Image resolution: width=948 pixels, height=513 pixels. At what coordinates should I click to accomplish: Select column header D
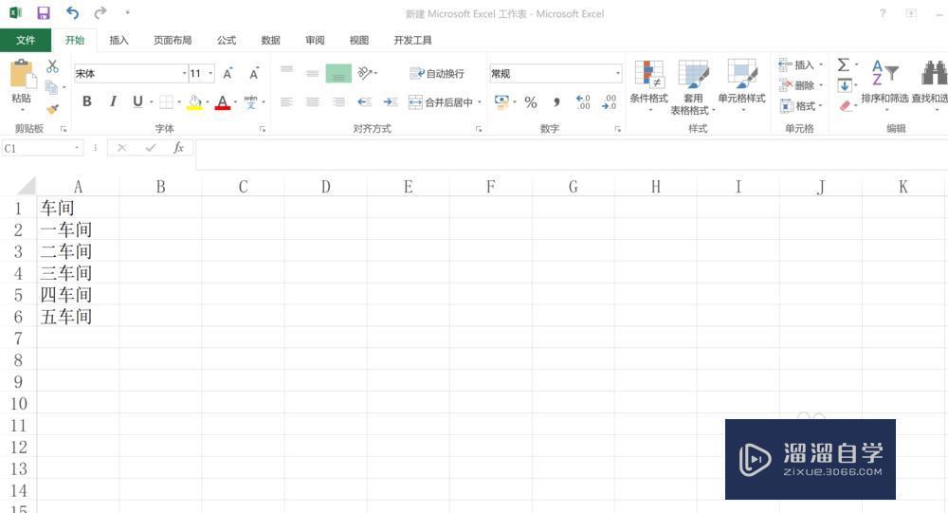tap(325, 186)
